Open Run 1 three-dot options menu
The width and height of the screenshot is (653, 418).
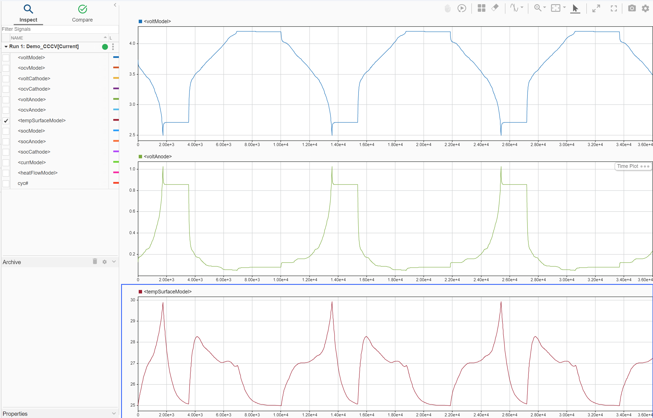coord(113,47)
